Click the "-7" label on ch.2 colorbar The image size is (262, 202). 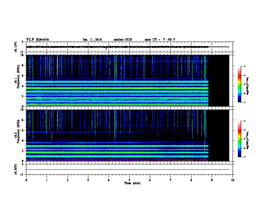click(x=244, y=157)
